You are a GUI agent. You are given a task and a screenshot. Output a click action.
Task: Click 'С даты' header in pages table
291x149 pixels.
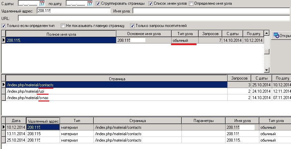tap(261, 78)
